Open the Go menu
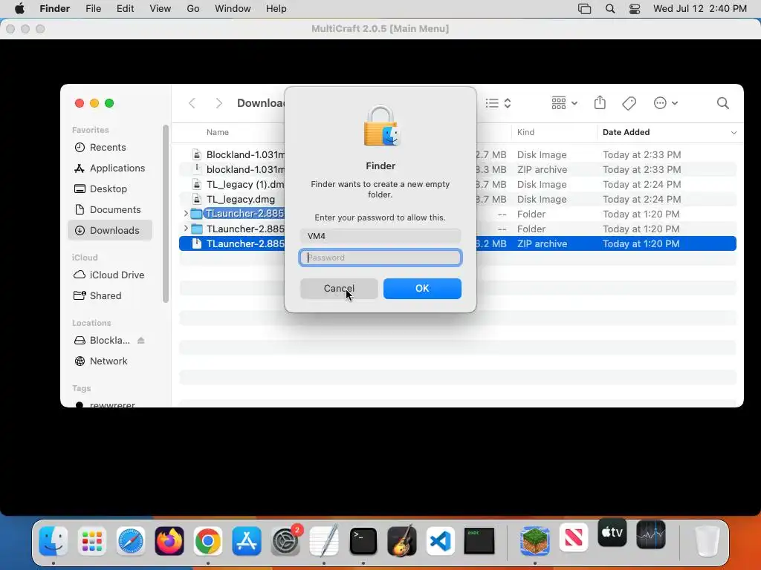This screenshot has height=570, width=761. 193,9
